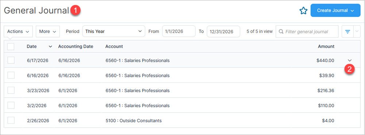Focus the Filter general journal search box

click(x=307, y=32)
